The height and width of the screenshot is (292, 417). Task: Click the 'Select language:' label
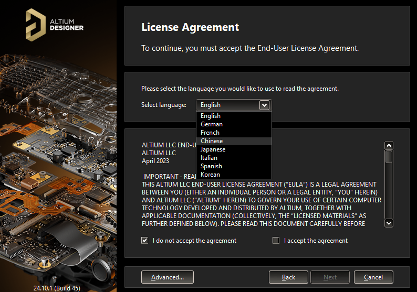pyautogui.click(x=164, y=105)
